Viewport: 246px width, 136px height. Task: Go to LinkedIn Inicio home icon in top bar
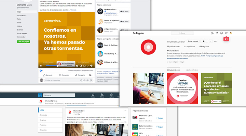point(93,96)
